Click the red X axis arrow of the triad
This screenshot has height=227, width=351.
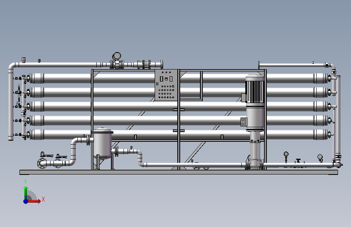tap(34, 201)
